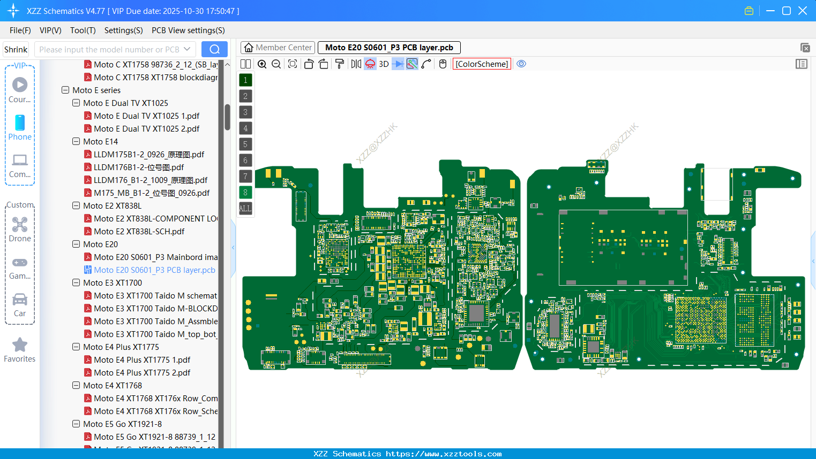This screenshot has height=459, width=816.
Task: Click the search magnifier icon
Action: pyautogui.click(x=214, y=49)
